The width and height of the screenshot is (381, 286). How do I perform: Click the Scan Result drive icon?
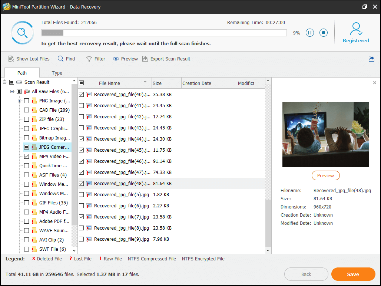point(19,82)
